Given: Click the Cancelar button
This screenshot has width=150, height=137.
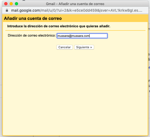Looking at the screenshot, I should click(65, 47).
